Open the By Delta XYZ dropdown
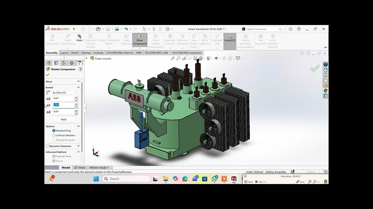 (x=65, y=93)
